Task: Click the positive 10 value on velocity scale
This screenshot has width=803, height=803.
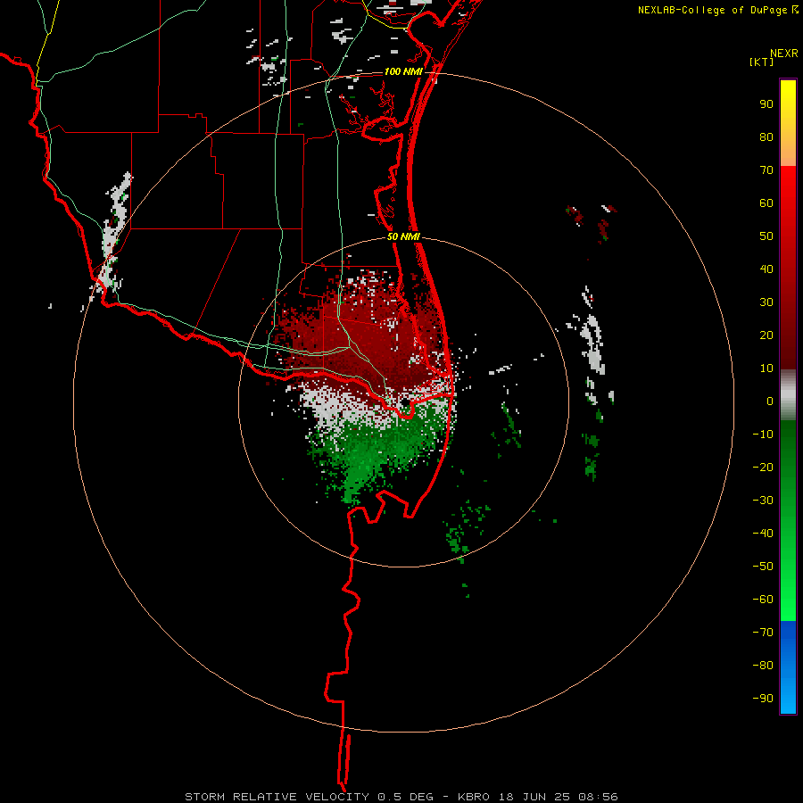Action: pyautogui.click(x=766, y=368)
